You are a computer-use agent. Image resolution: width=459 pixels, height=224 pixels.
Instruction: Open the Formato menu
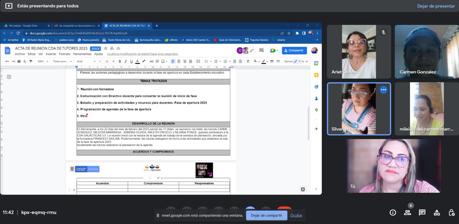point(65,54)
